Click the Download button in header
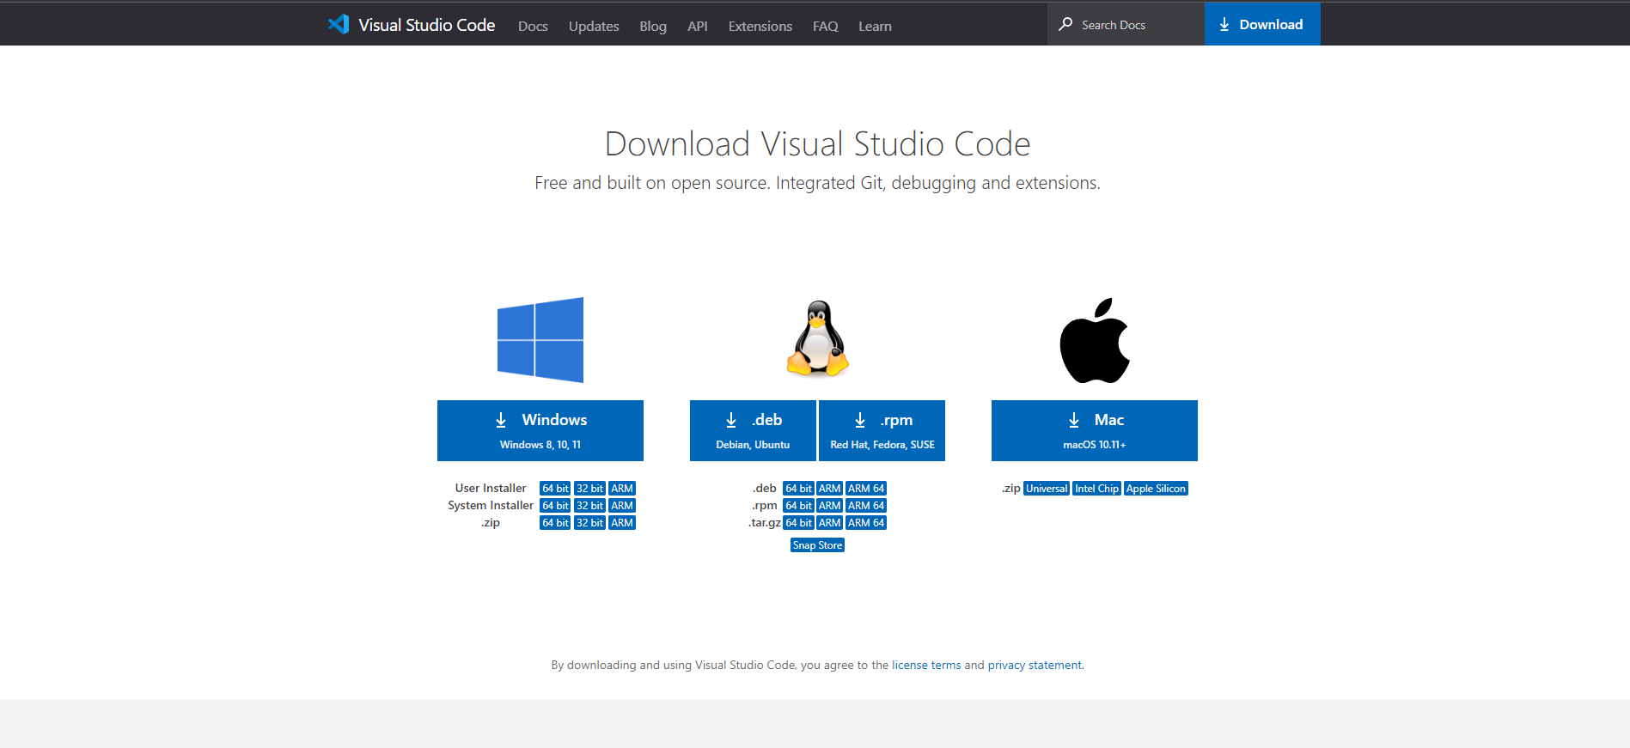The width and height of the screenshot is (1630, 748). 1262,24
